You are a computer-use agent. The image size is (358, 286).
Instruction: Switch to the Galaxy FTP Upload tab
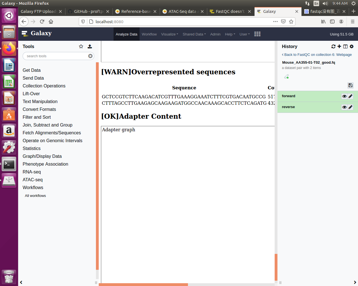(39, 11)
